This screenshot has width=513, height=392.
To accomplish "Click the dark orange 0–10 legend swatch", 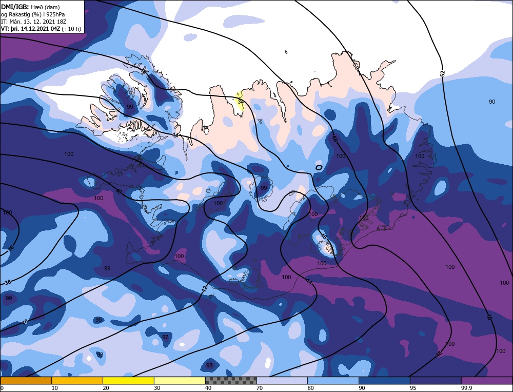I will 26,380.
